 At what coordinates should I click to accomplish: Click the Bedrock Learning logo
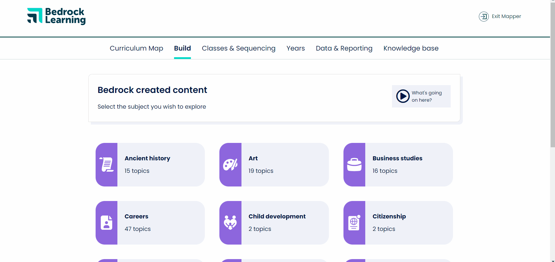pos(56,16)
